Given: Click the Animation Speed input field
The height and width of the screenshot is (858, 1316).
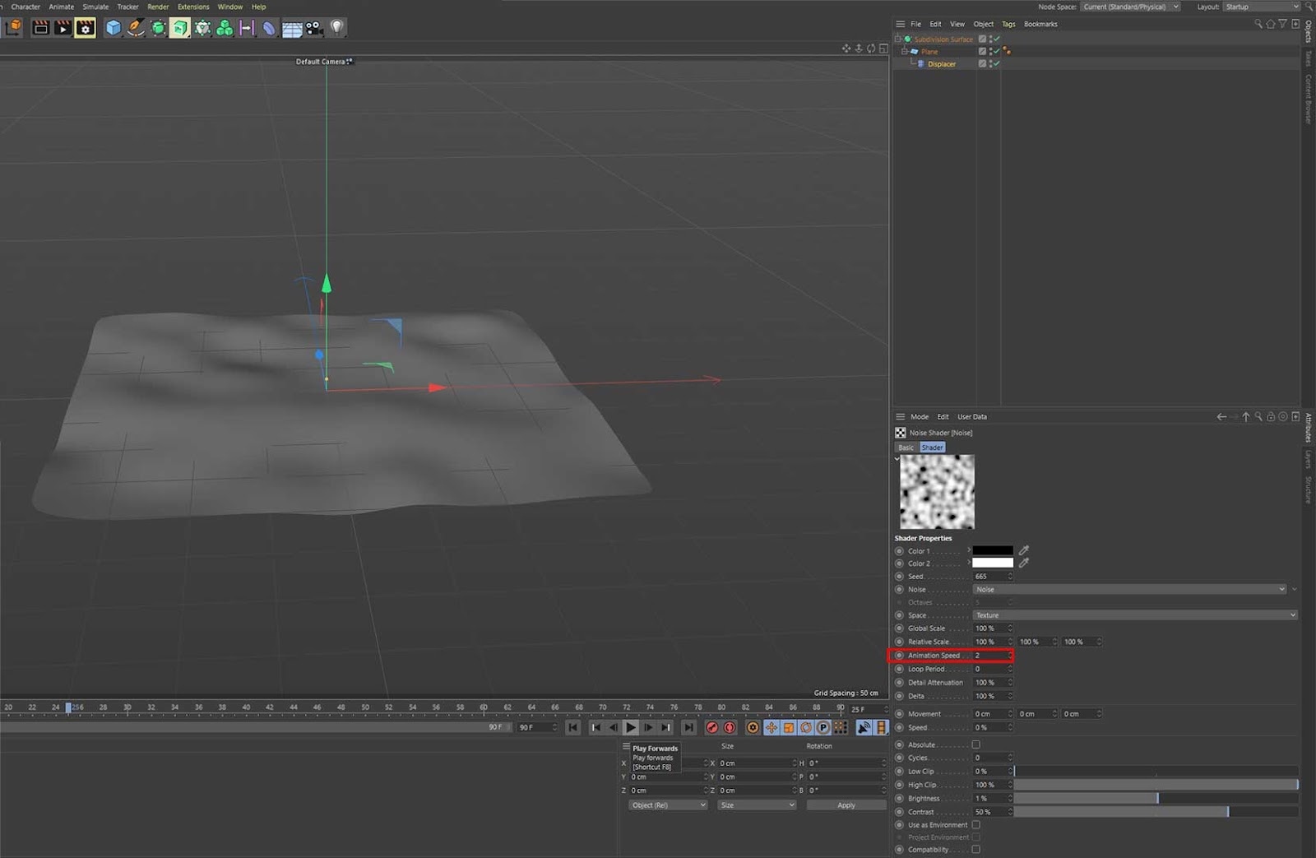Looking at the screenshot, I should click(x=989, y=656).
